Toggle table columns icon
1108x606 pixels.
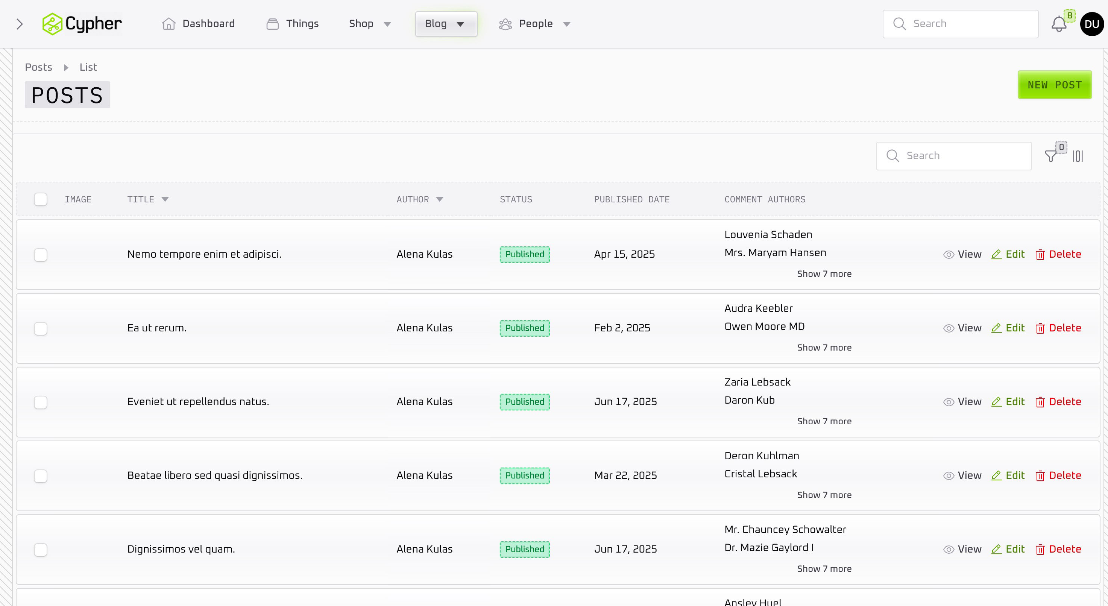[x=1078, y=156]
